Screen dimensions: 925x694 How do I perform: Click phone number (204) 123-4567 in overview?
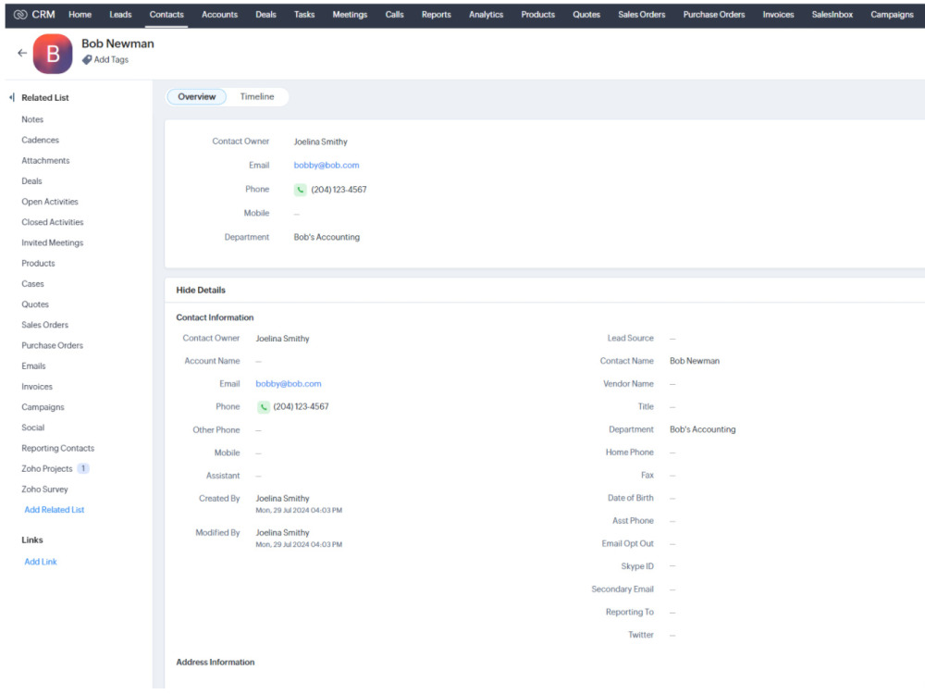(339, 190)
